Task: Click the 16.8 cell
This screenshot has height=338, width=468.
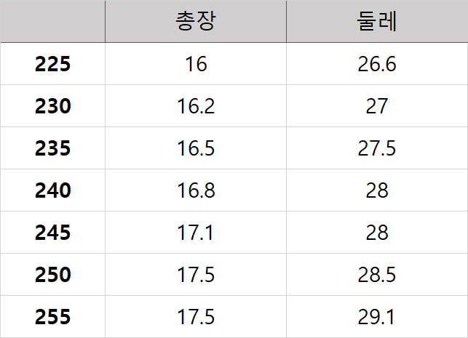Action: [x=196, y=190]
